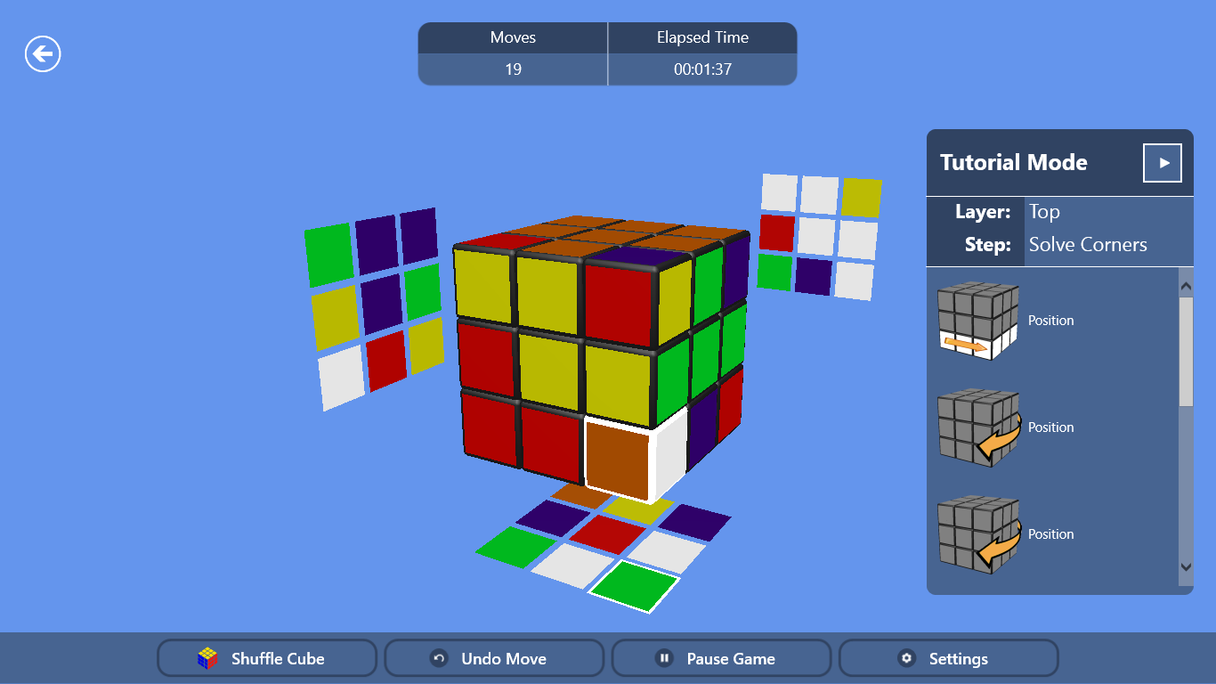1216x684 pixels.
Task: Go back using the circled arrow
Action: click(43, 54)
